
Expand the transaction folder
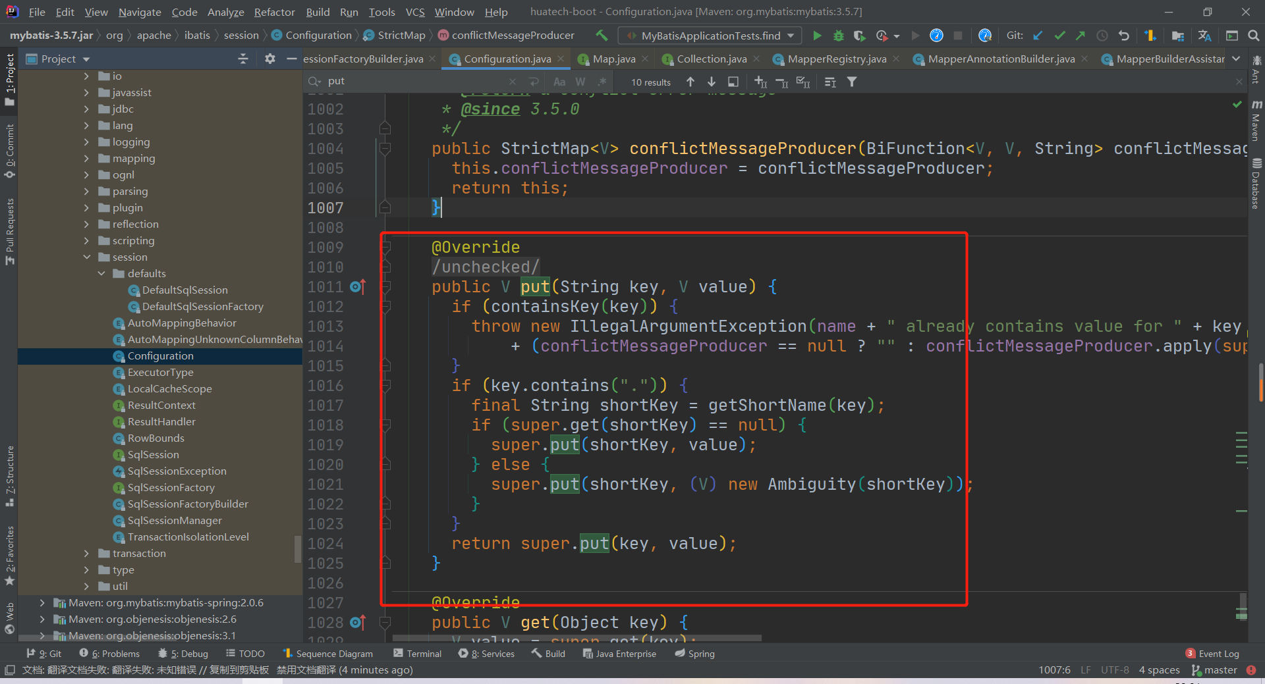click(87, 553)
